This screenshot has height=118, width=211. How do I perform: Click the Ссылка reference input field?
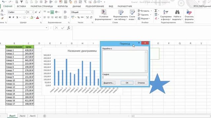coord(125,77)
